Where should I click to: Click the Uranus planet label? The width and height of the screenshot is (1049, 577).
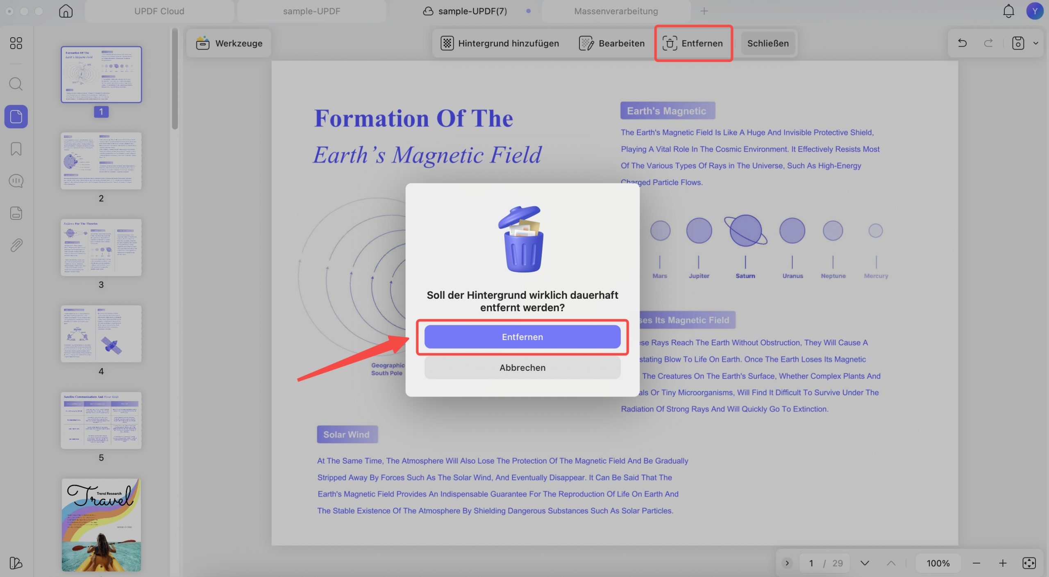tap(792, 276)
